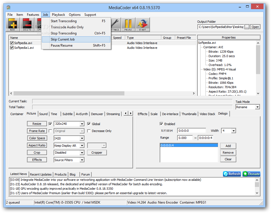Switch to the De-interlace tab
The width and height of the screenshot is (271, 213).
(x=170, y=114)
